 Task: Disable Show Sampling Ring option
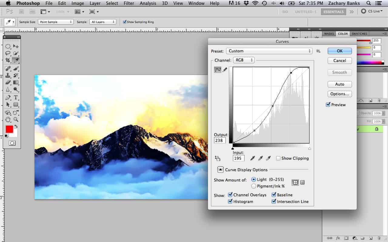(x=125, y=22)
